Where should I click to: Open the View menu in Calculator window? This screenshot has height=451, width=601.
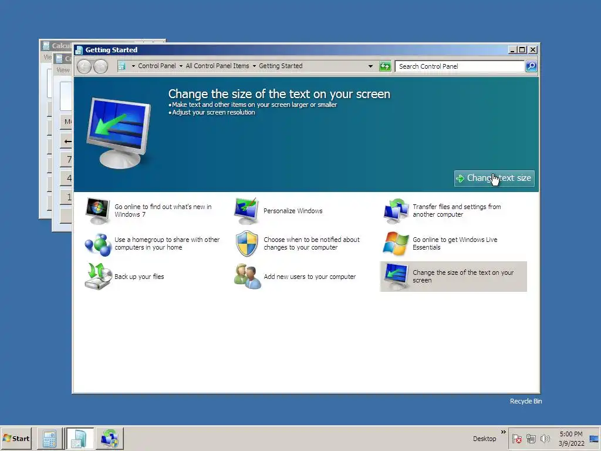coord(63,70)
